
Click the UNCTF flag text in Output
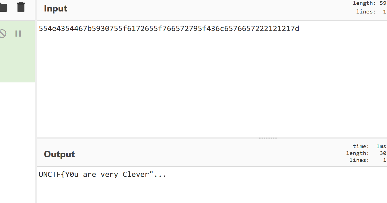tap(95, 175)
